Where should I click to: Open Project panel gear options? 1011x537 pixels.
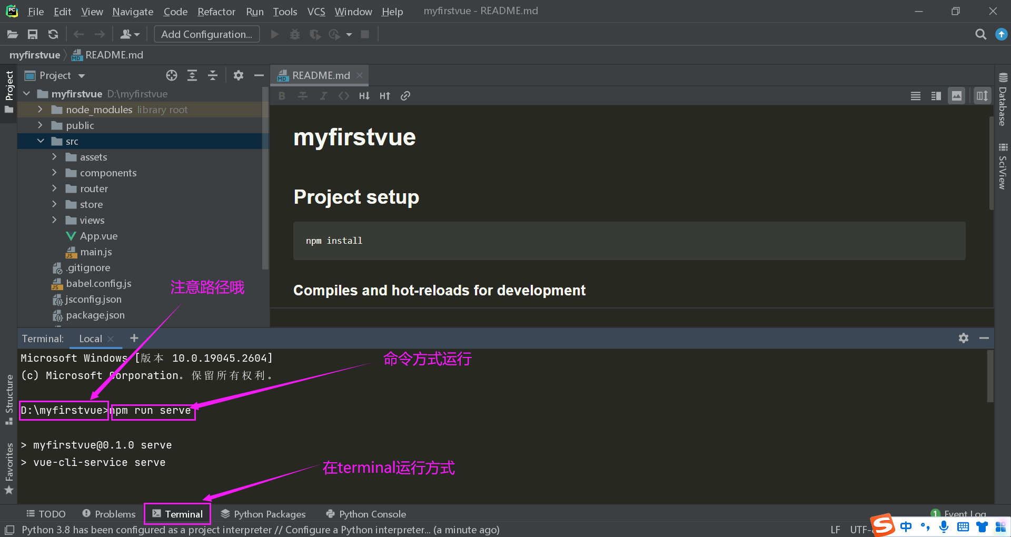tap(239, 75)
